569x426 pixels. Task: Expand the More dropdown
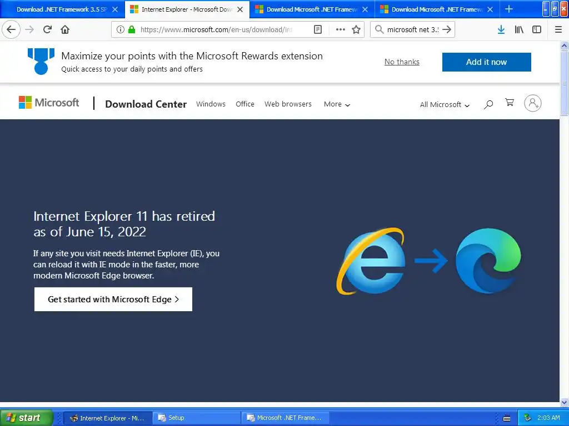[337, 104]
